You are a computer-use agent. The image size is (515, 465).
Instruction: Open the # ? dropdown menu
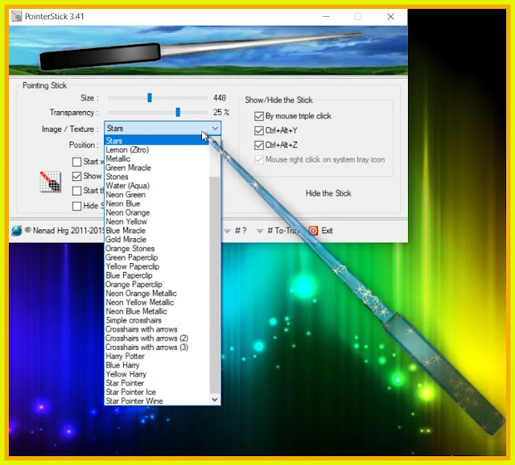[x=235, y=231]
